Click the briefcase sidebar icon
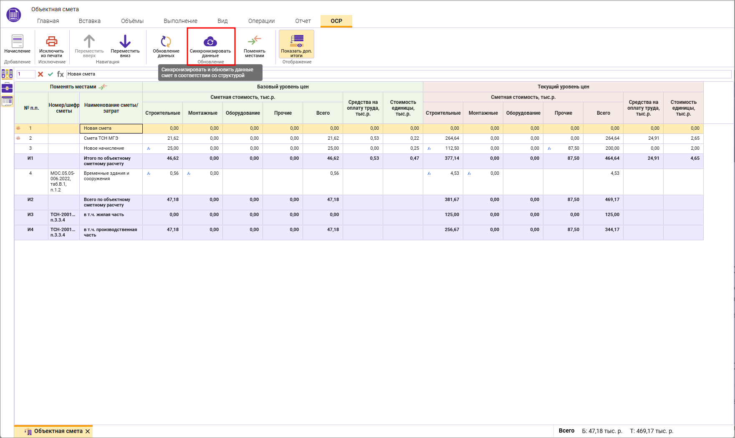This screenshot has width=735, height=438. (7, 88)
